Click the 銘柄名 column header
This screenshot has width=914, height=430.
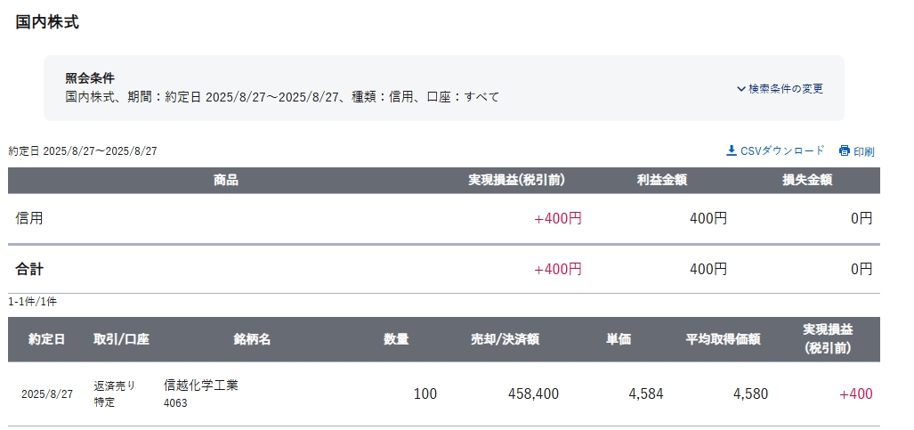click(x=252, y=339)
